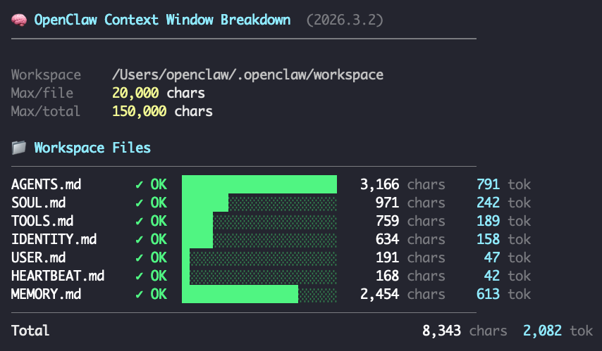Click the total '2,082' token count
Image resolution: width=602 pixels, height=351 pixels.
pos(543,331)
